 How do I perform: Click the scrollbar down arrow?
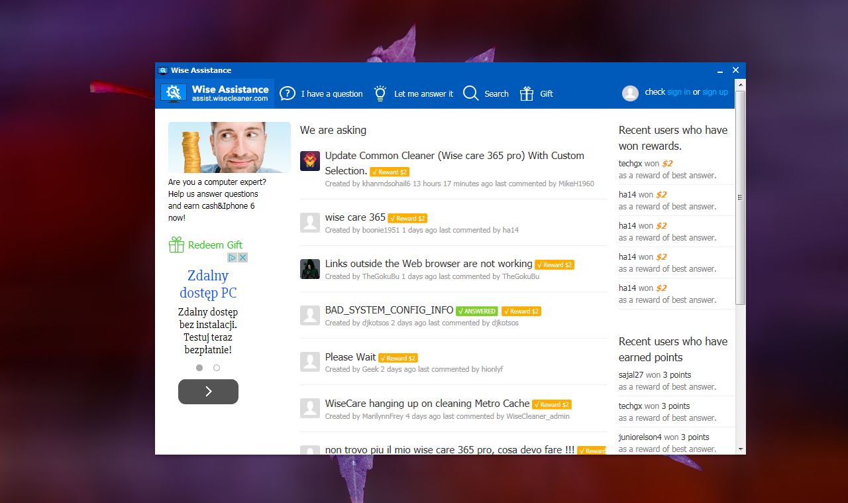[x=741, y=449]
